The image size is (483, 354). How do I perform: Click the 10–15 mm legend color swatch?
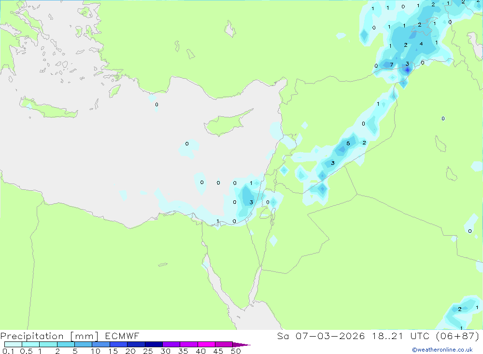pyautogui.click(x=101, y=344)
